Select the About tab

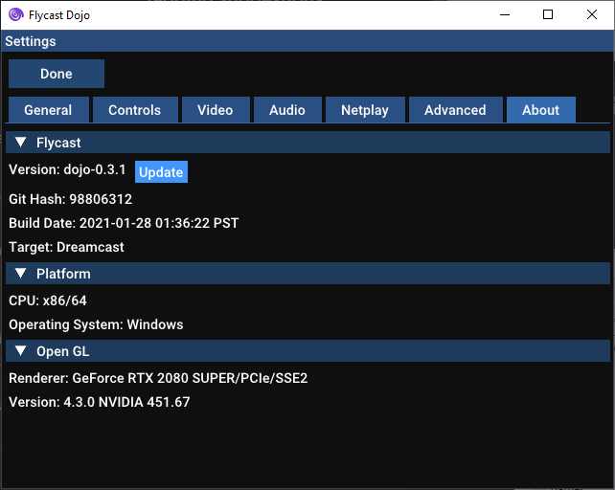coord(541,110)
